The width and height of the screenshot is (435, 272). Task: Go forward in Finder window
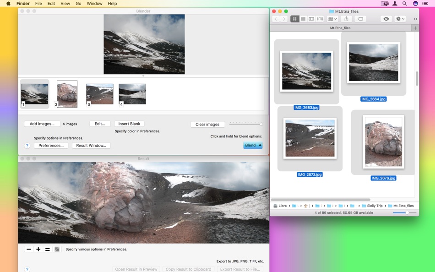pyautogui.click(x=283, y=19)
